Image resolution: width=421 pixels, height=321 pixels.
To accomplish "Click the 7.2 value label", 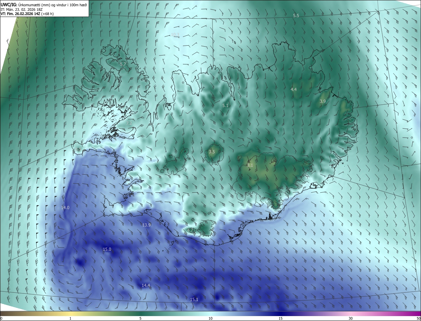I will pyautogui.click(x=129, y=123).
